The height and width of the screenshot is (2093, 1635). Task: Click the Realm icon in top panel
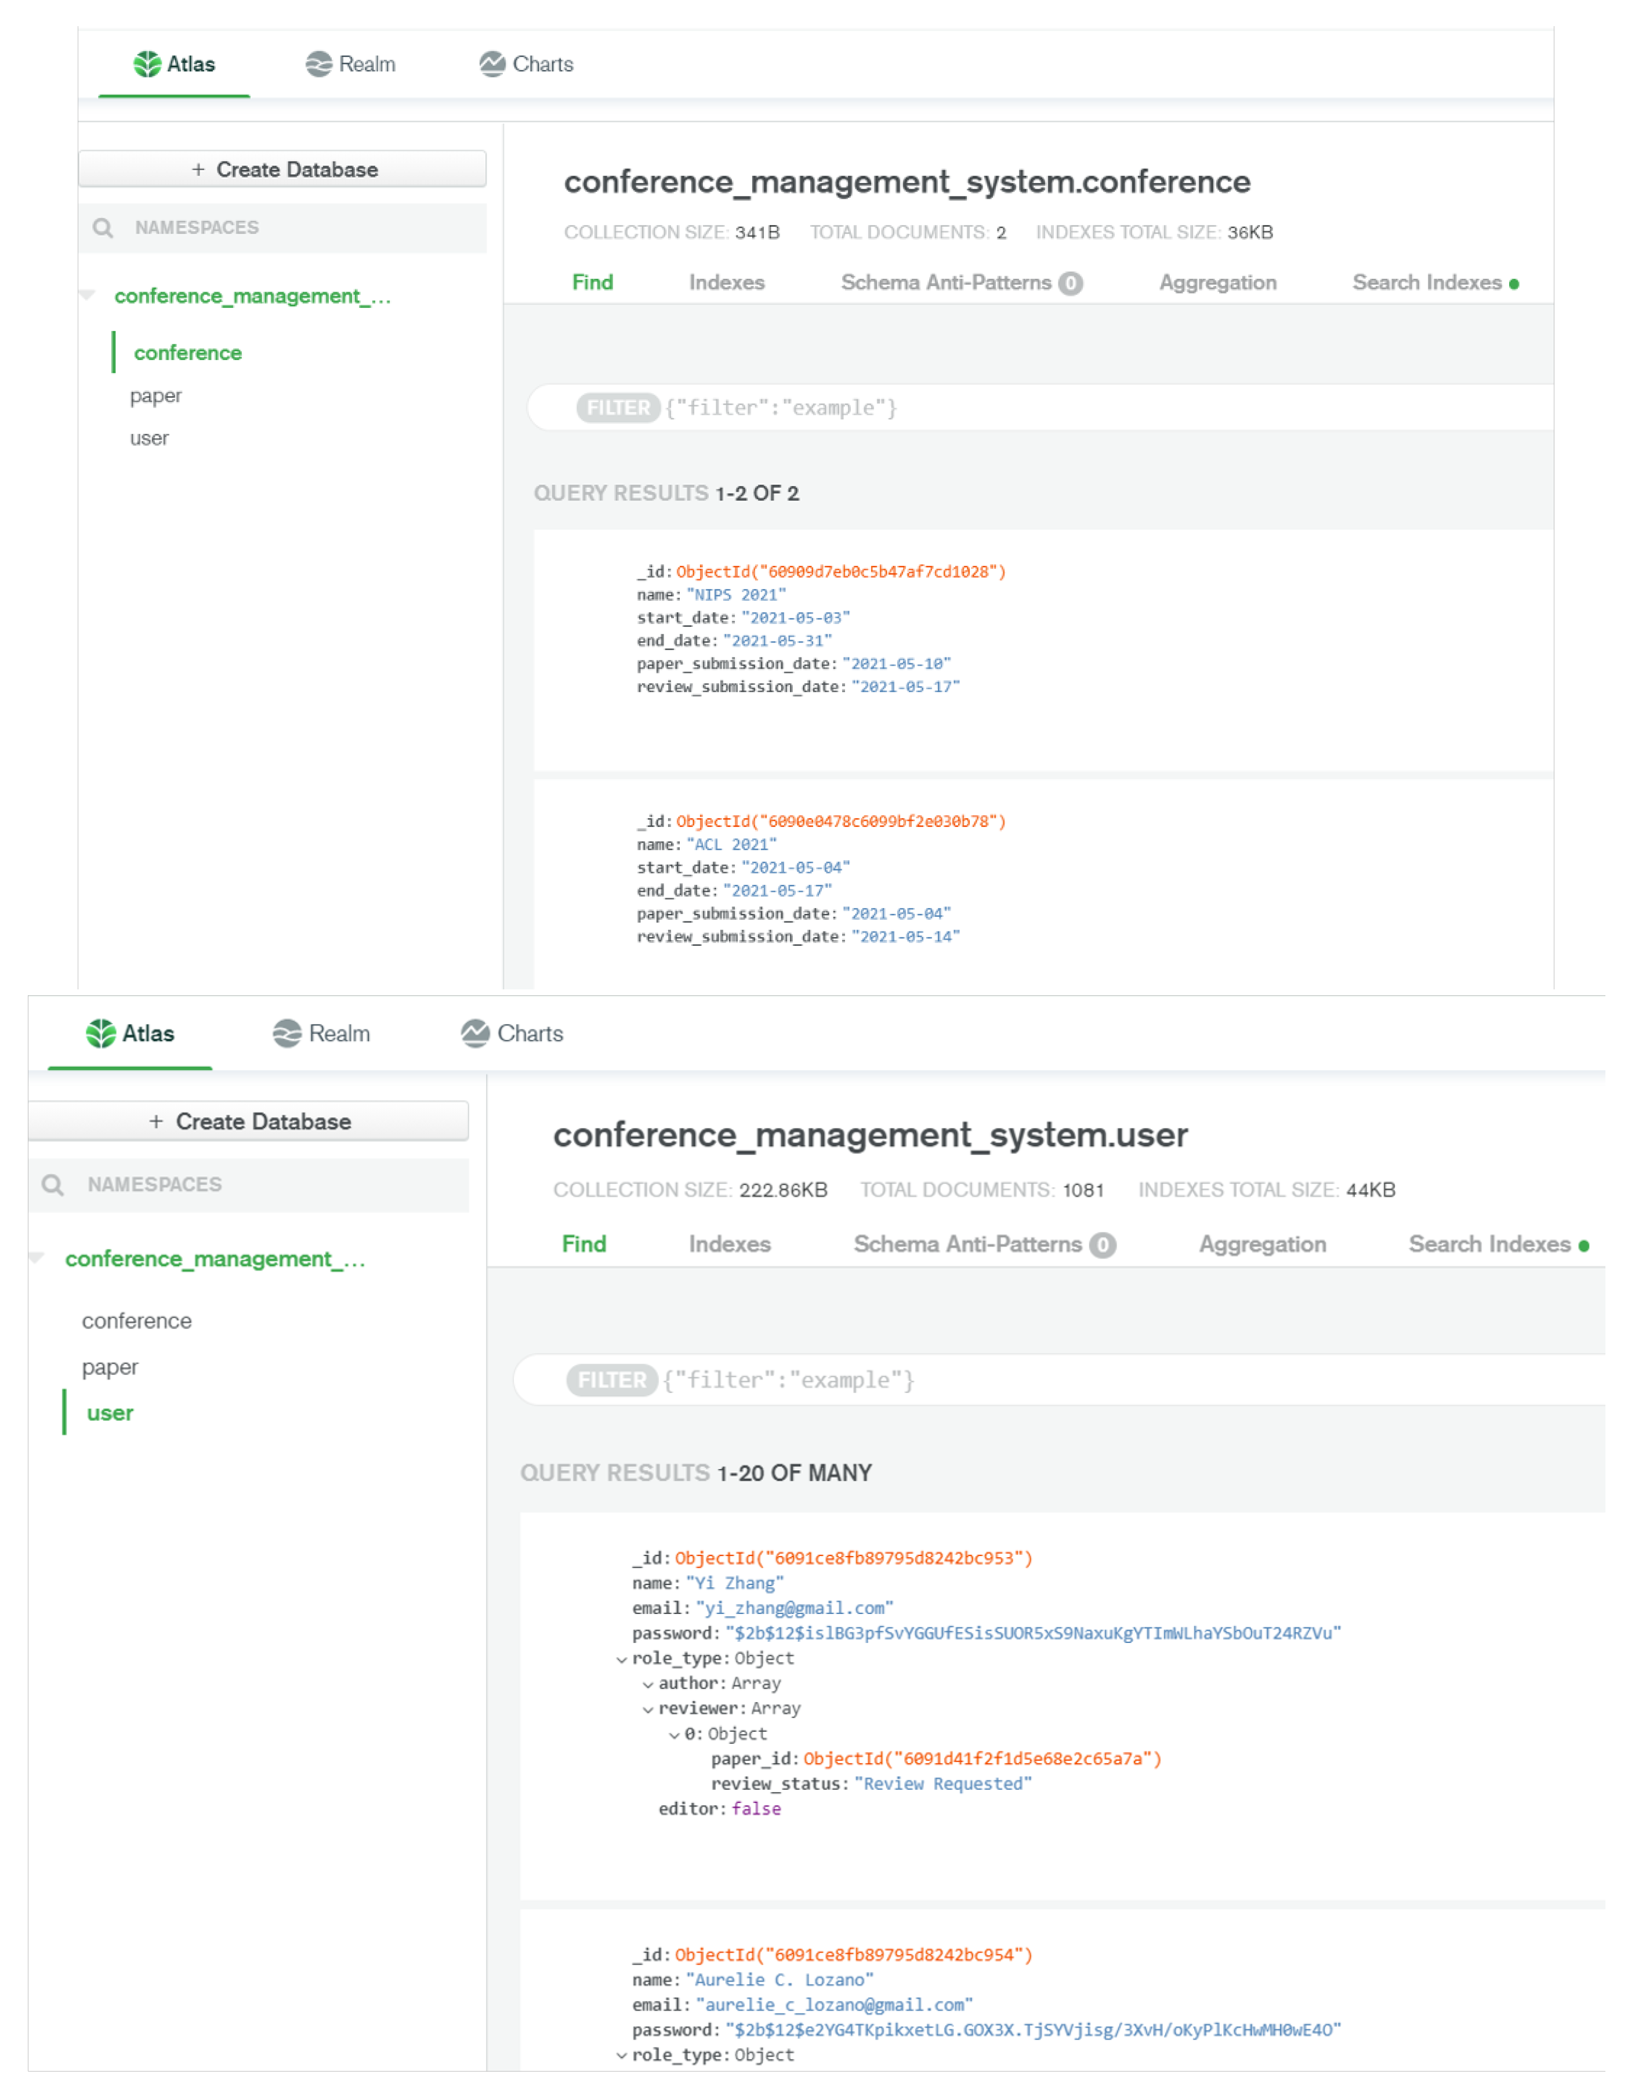[318, 64]
